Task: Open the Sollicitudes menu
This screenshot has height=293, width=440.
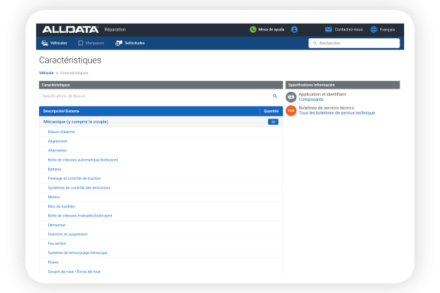Action: [x=135, y=43]
